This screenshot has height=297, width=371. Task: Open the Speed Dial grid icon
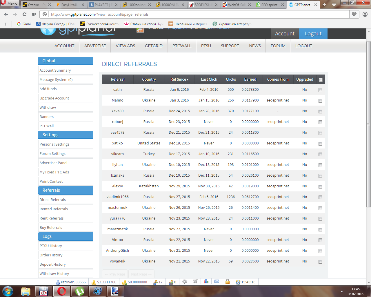pyautogui.click(x=34, y=14)
